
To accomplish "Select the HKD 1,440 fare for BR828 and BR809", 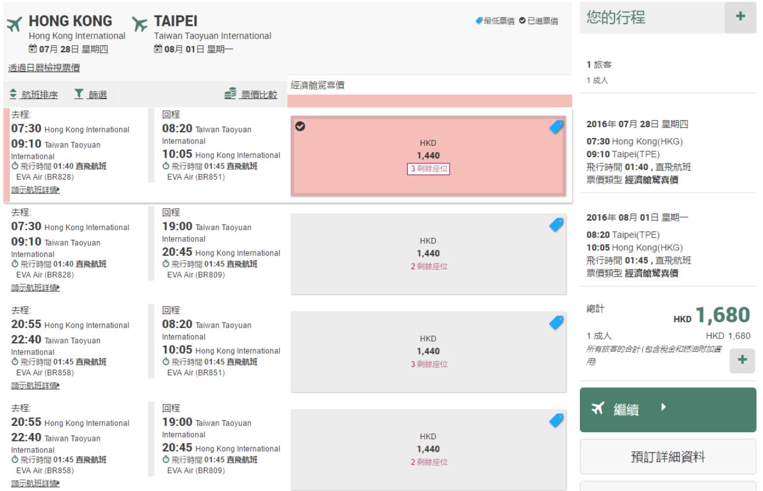I will point(428,254).
